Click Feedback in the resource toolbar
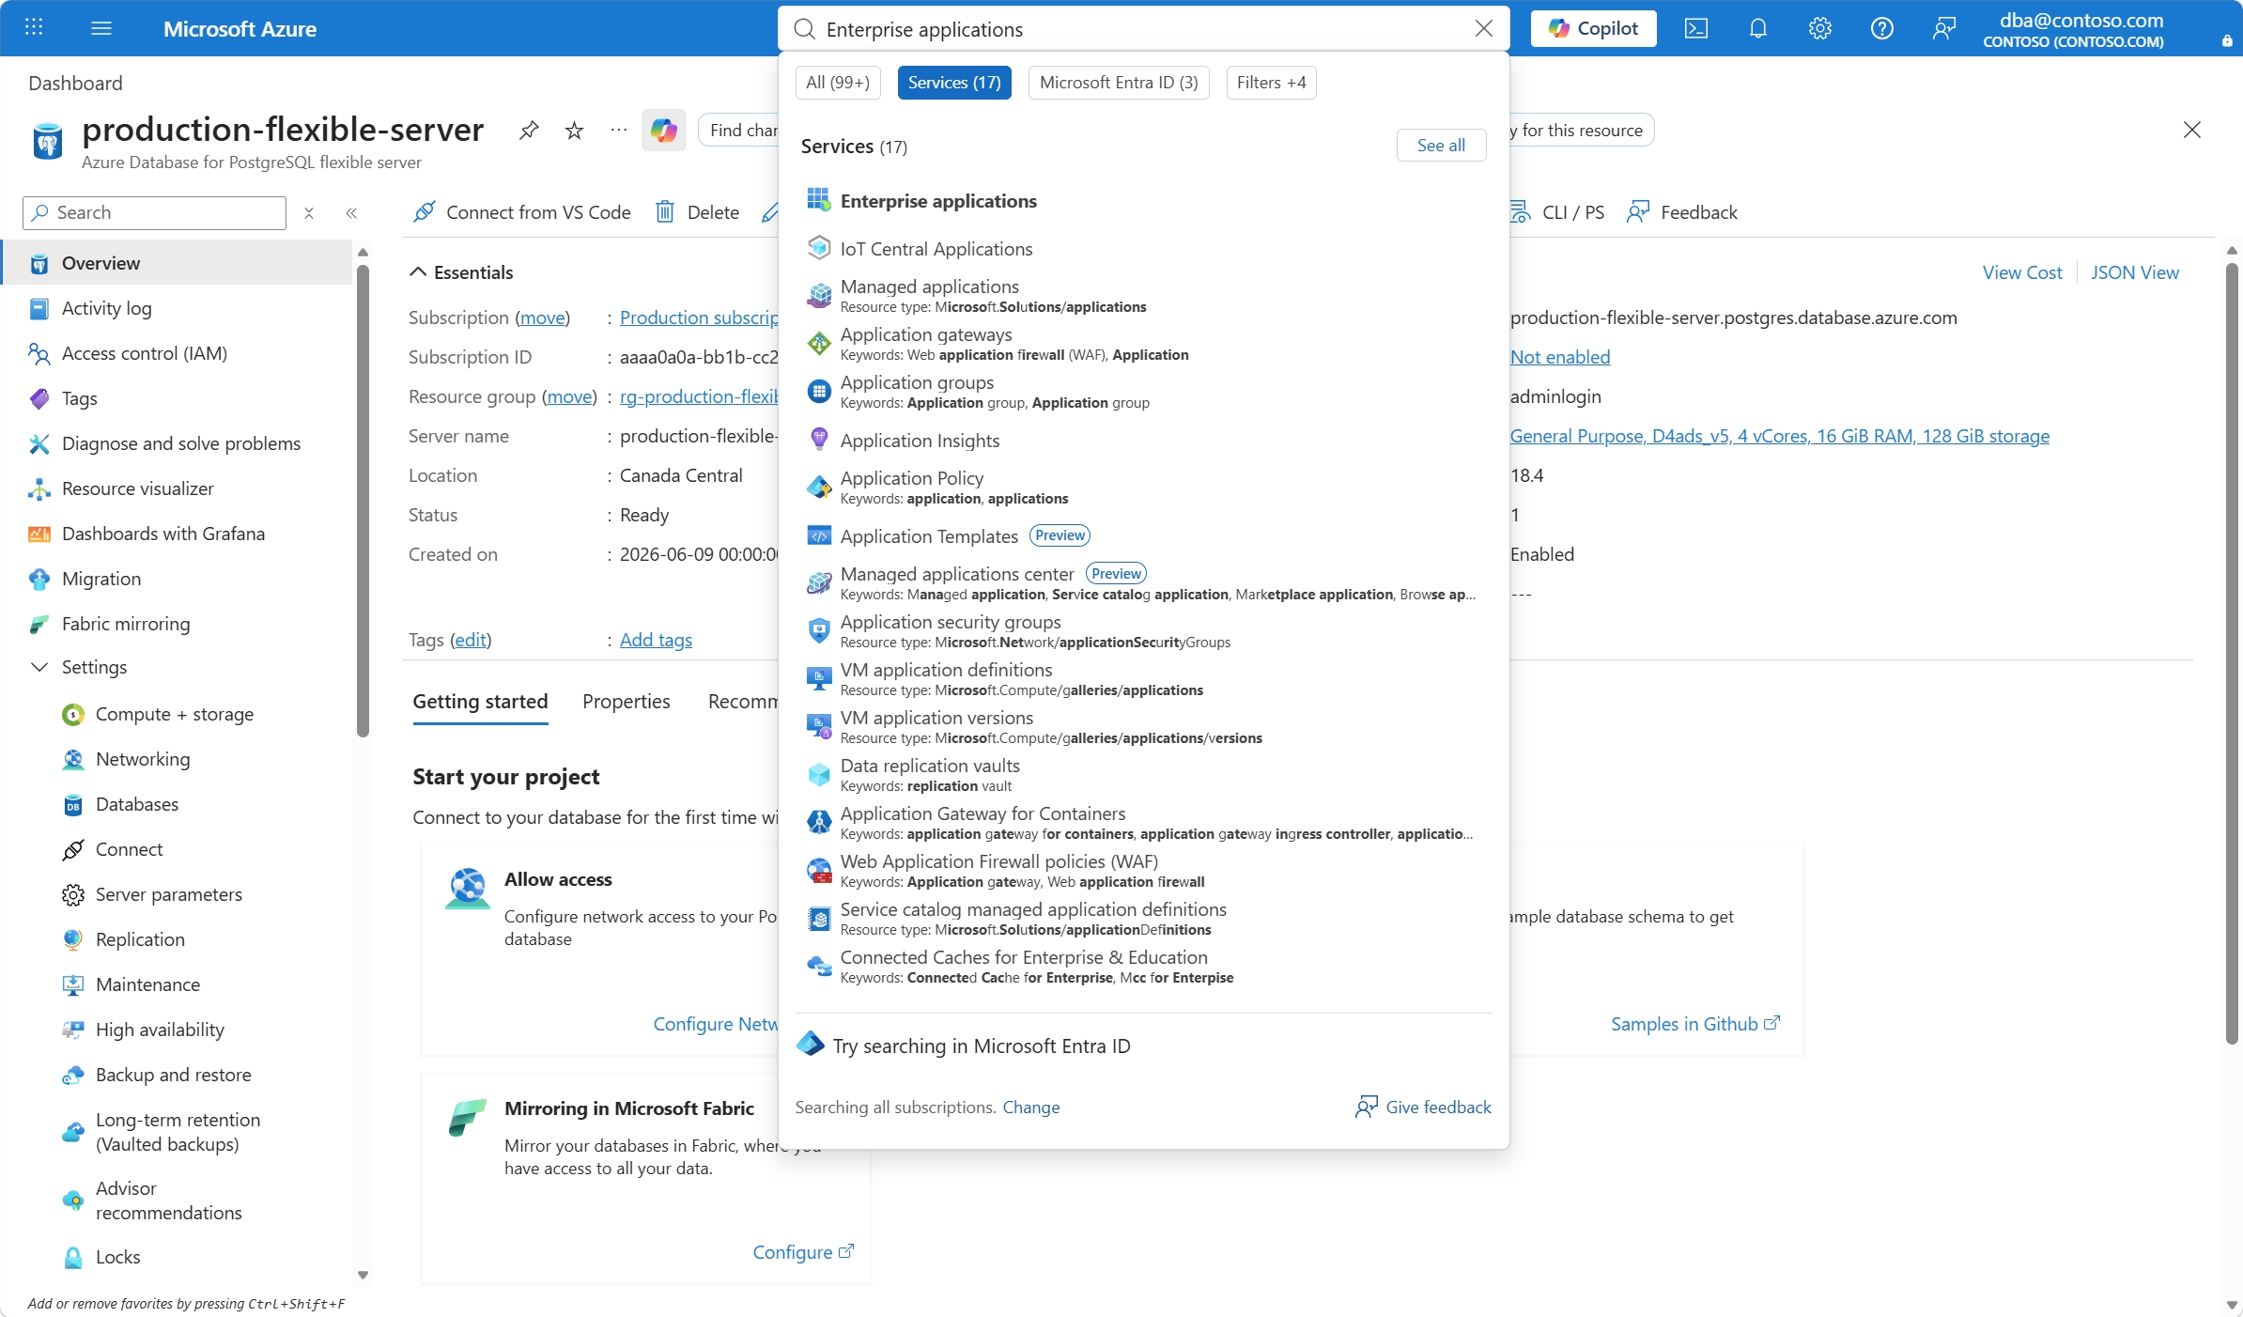This screenshot has width=2243, height=1317. click(1681, 212)
